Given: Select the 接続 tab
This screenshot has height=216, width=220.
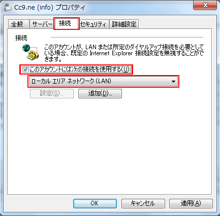Looking at the screenshot, I should point(66,23).
